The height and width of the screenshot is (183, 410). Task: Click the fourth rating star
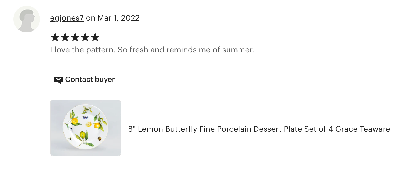tap(85, 37)
